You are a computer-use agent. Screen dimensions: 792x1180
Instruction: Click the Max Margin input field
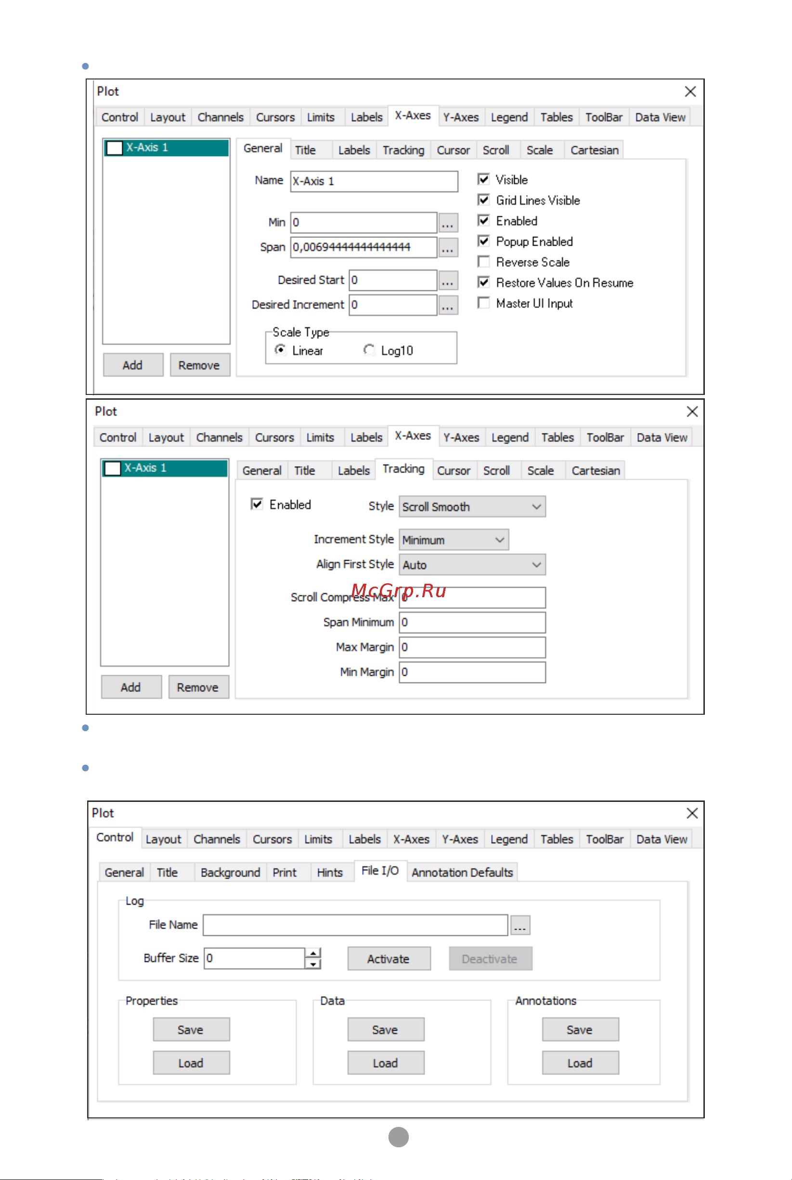coord(472,647)
